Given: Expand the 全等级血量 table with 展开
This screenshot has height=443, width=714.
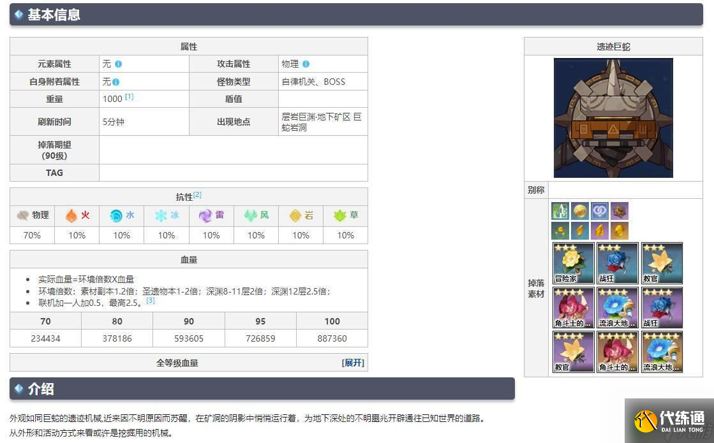Looking at the screenshot, I should (353, 363).
